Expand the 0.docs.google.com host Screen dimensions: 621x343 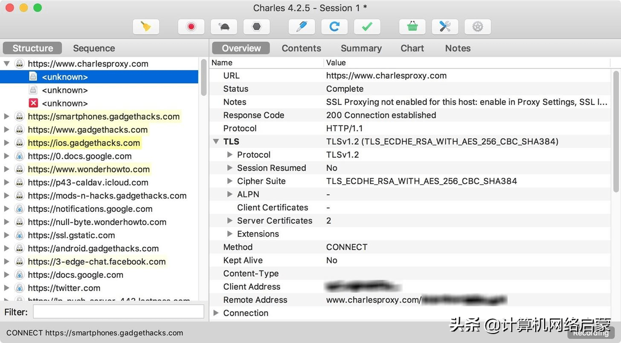point(6,156)
